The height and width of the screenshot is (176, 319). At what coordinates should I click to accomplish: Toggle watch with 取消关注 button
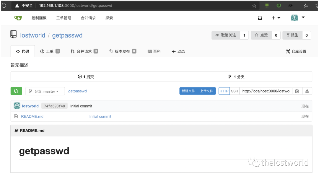tap(226, 35)
